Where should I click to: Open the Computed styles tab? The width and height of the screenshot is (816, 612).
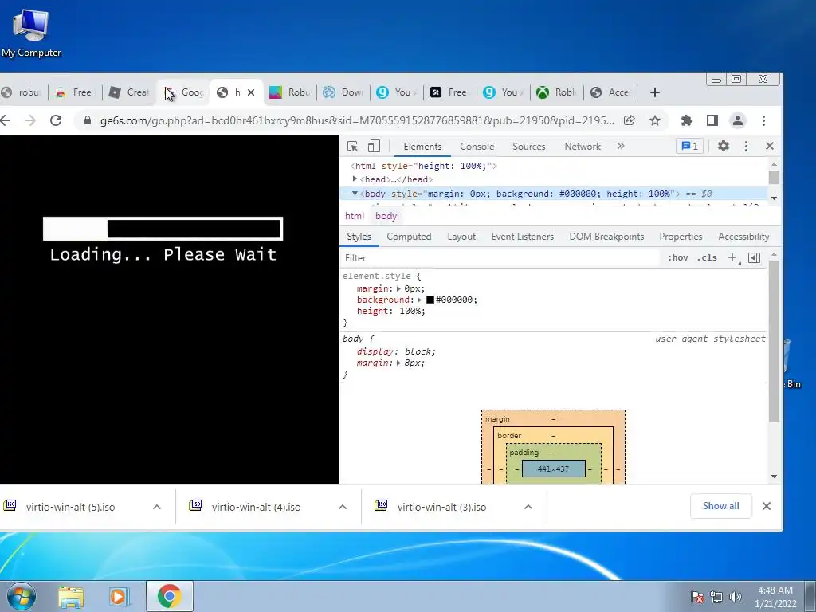(409, 237)
